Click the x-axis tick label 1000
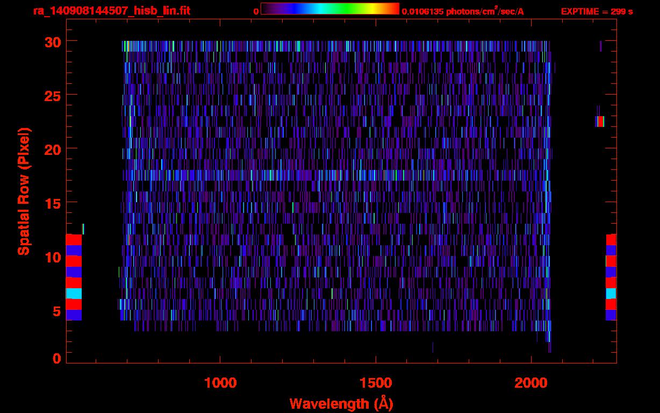This screenshot has height=413, width=660. pos(220,383)
